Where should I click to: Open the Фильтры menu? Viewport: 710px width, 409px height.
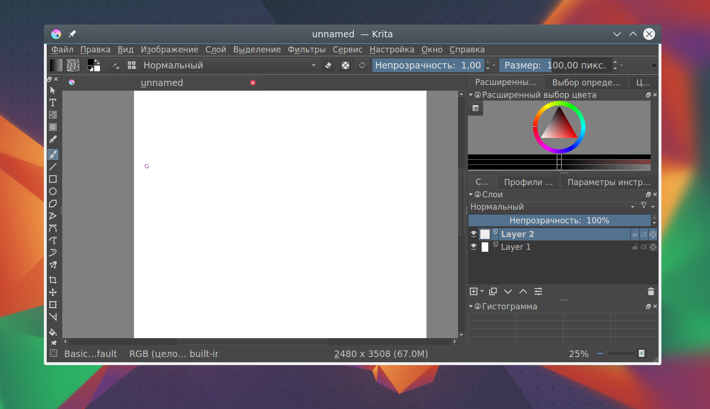tap(307, 50)
